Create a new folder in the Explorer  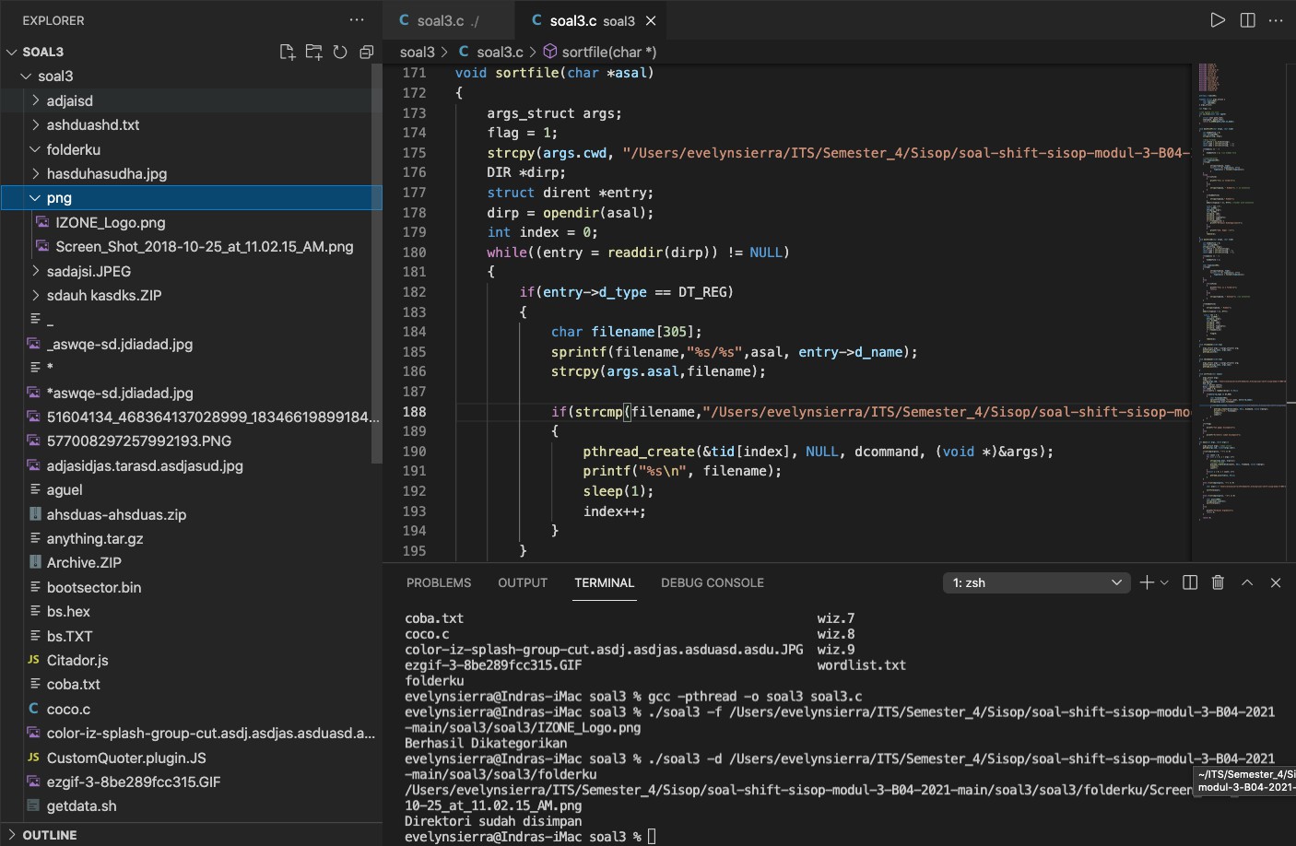(x=313, y=52)
